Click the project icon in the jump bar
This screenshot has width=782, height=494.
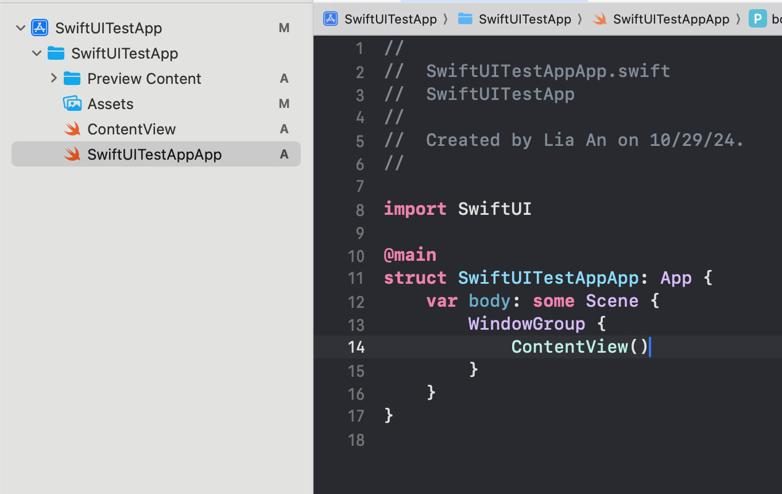pyautogui.click(x=331, y=19)
